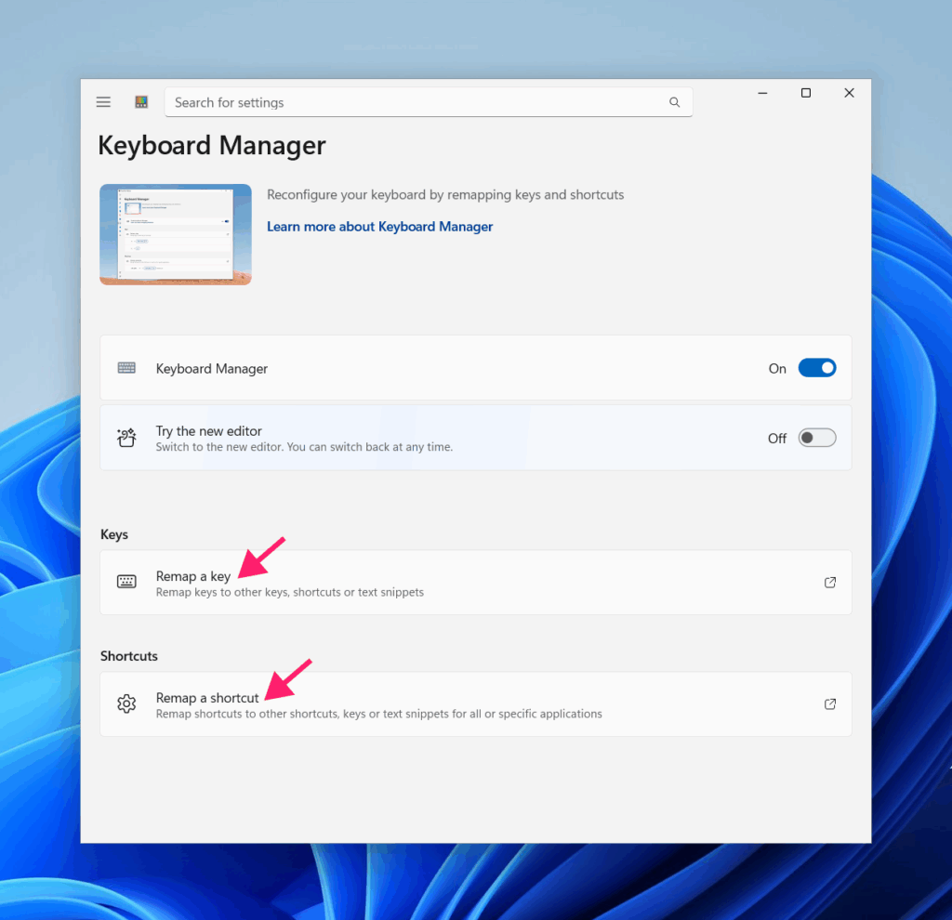This screenshot has height=920, width=952.
Task: Click open-window icon for Remap a key
Action: (x=829, y=583)
